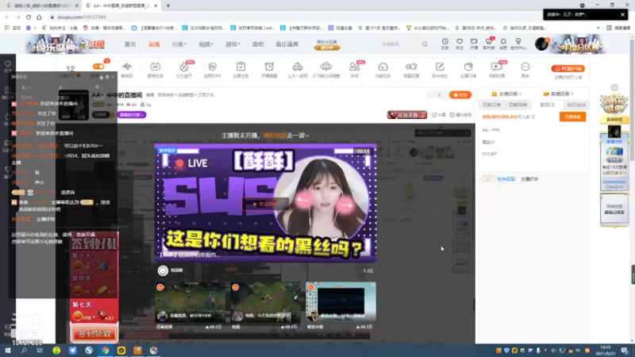Open the 历史 history clock icon
Viewport: 635px width, 357px height.
tap(444, 44)
